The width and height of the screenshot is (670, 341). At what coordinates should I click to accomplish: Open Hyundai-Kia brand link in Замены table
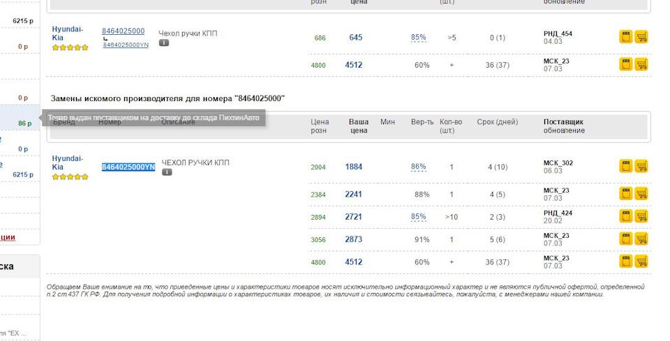coord(68,162)
